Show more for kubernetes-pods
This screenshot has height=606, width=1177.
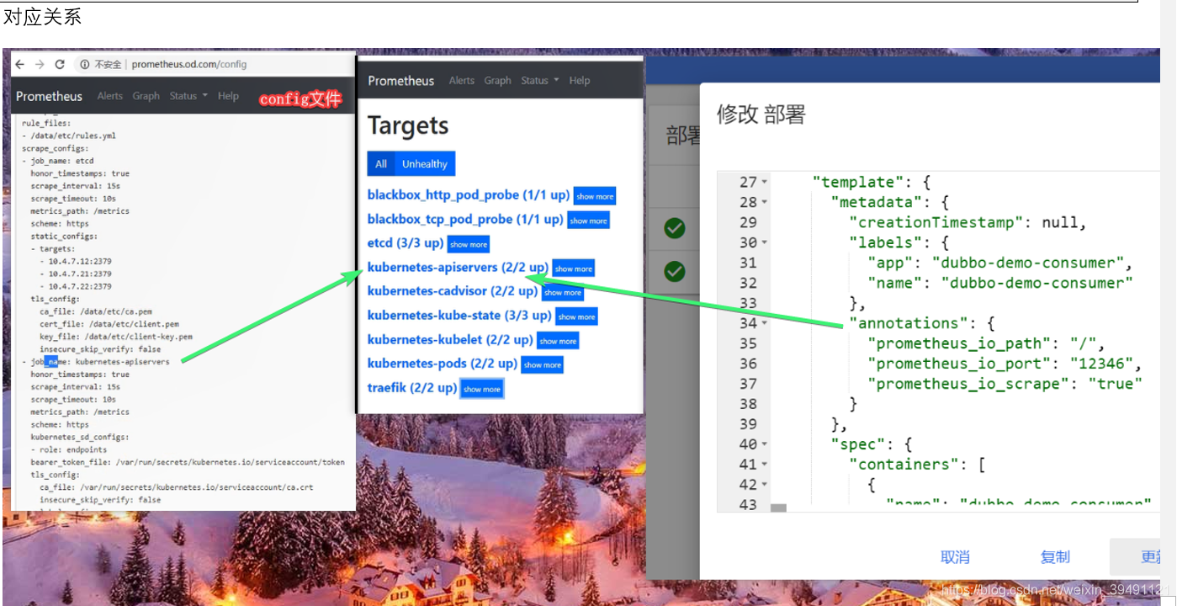point(542,364)
